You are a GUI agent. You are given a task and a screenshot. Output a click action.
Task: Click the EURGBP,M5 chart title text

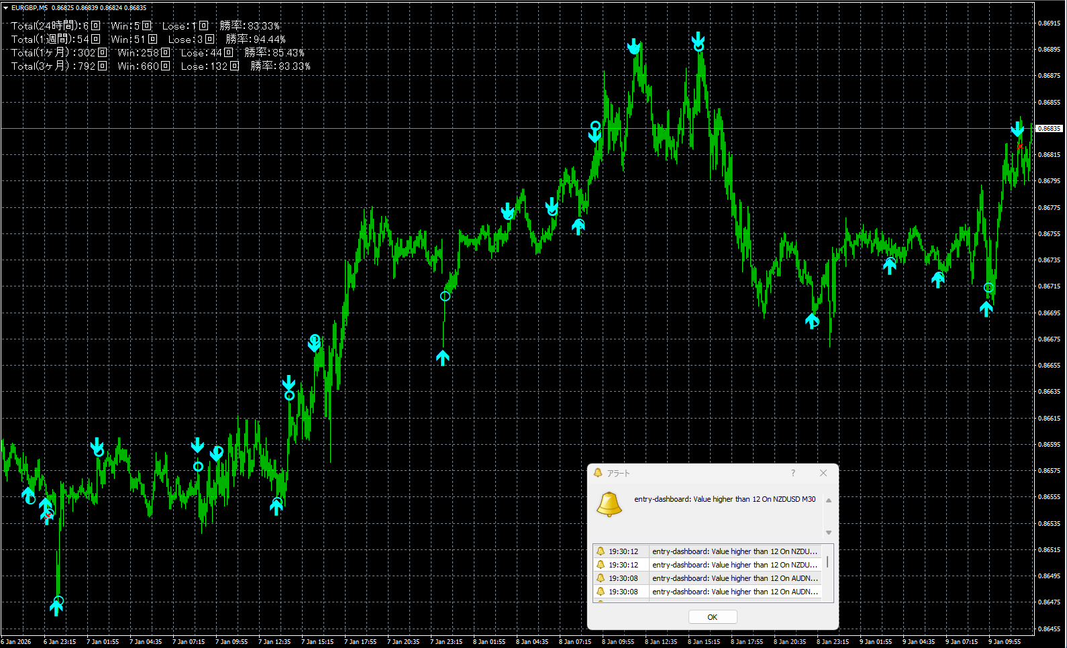coord(30,8)
